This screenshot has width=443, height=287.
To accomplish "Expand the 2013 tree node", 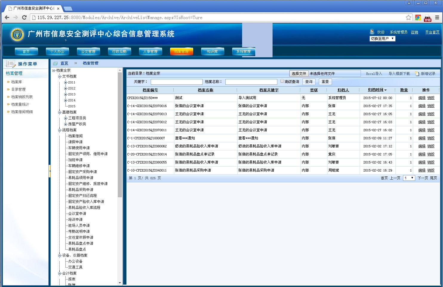I will coord(66,94).
